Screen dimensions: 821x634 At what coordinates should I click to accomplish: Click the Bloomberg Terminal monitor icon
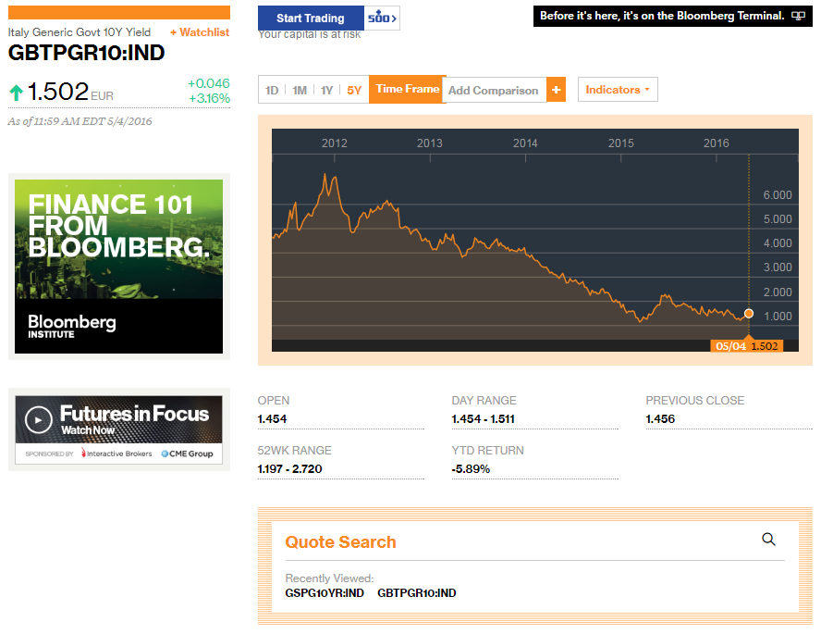tap(798, 16)
